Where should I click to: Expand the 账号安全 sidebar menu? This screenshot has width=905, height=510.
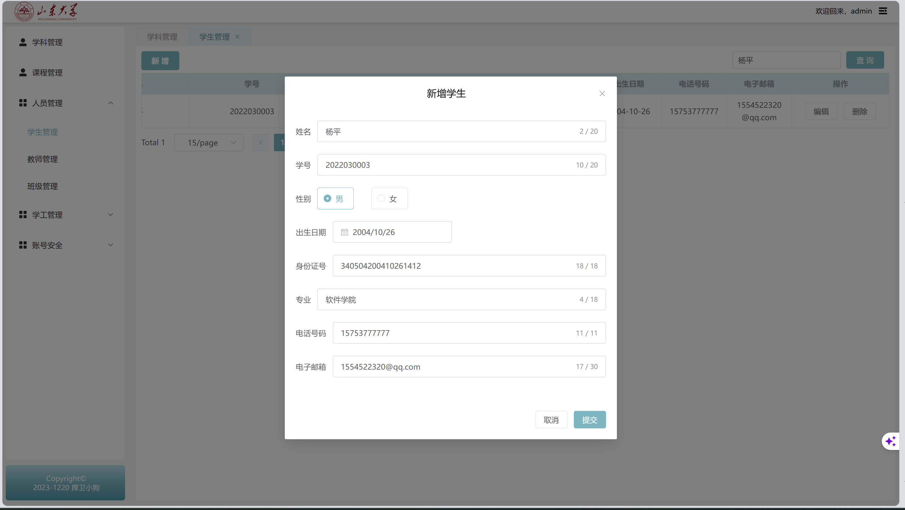[x=110, y=245]
